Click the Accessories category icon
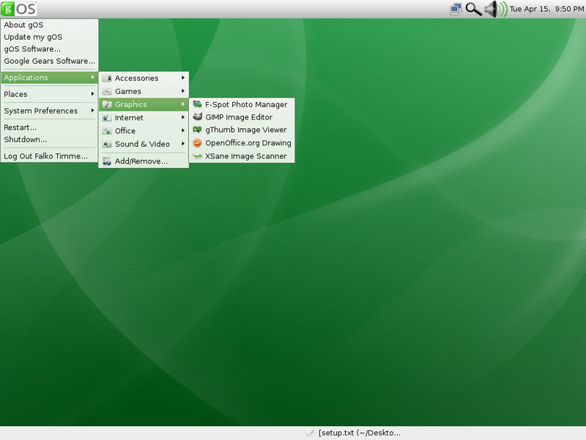 [x=107, y=78]
